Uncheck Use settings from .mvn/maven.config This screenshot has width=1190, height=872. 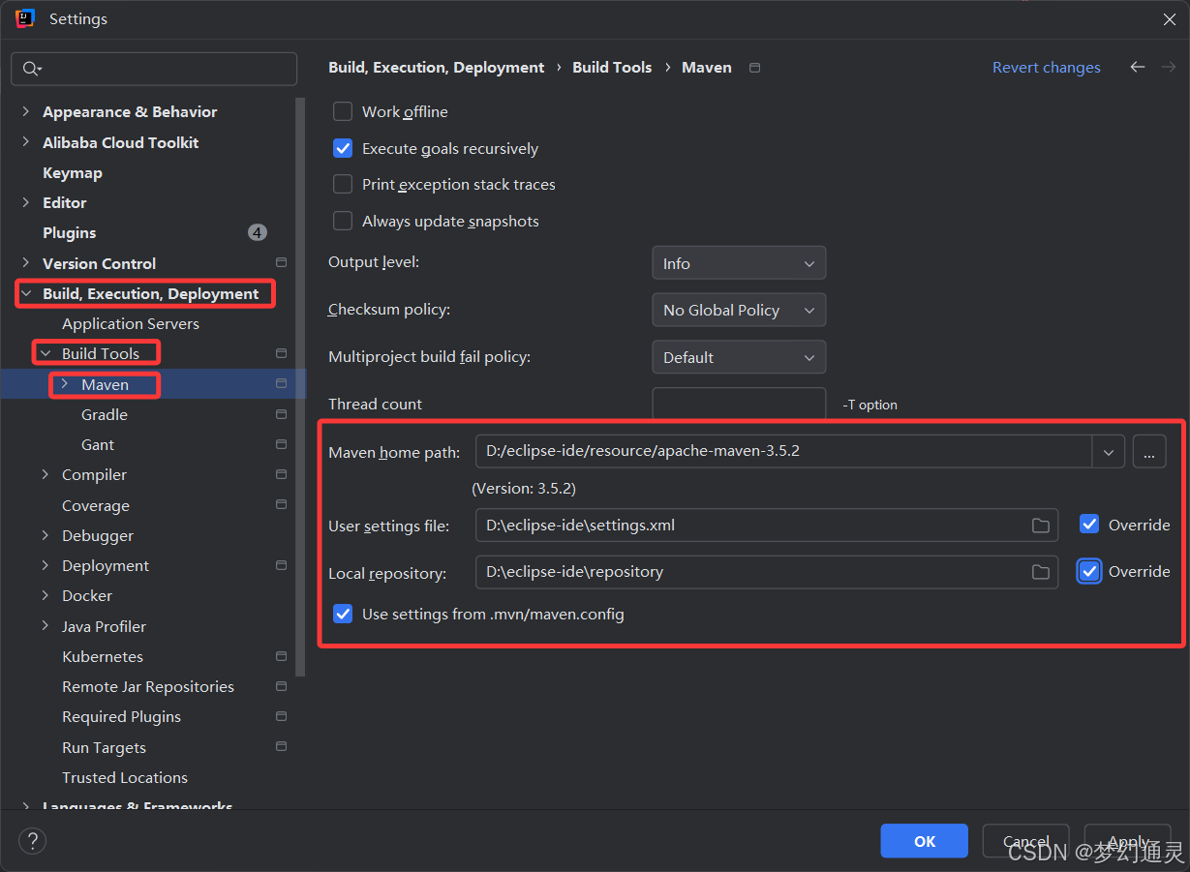pyautogui.click(x=343, y=614)
